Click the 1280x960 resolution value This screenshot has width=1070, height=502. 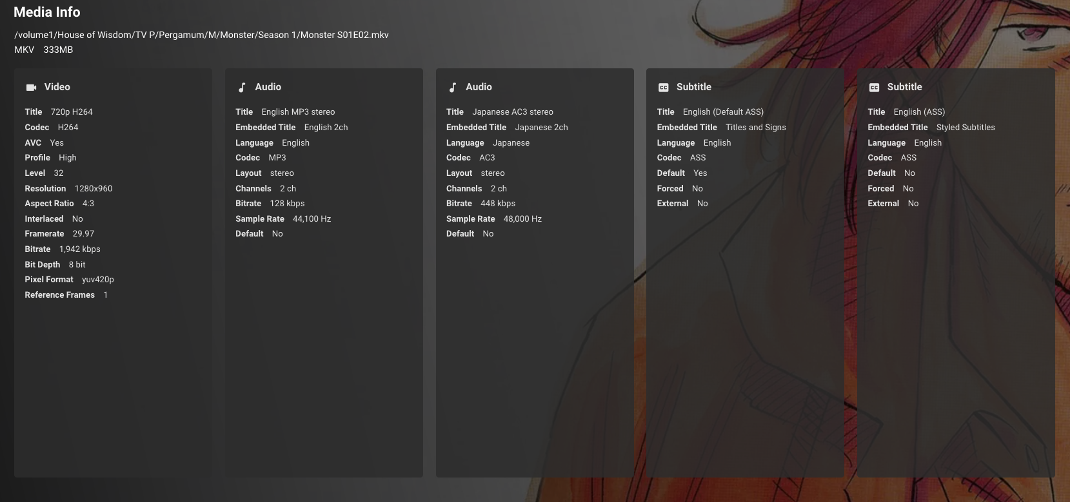coord(94,189)
